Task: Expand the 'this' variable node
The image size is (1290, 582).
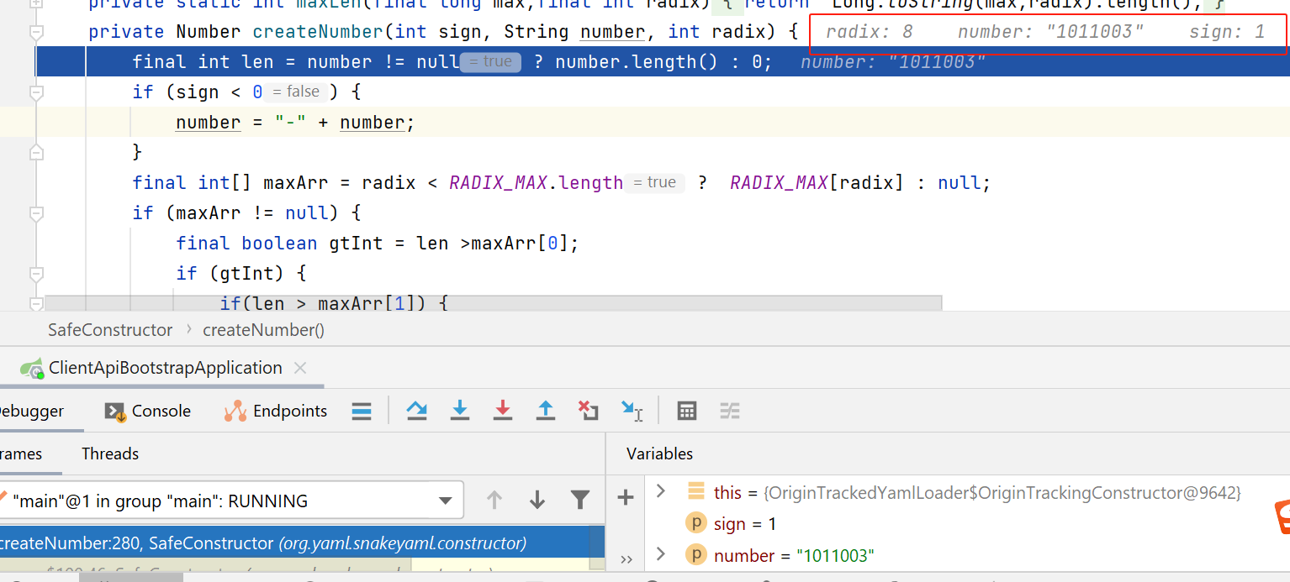Action: click(x=660, y=490)
